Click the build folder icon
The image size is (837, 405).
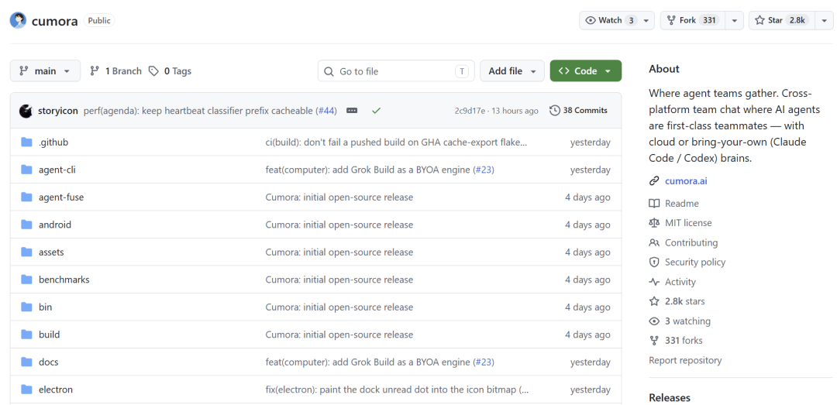click(26, 335)
